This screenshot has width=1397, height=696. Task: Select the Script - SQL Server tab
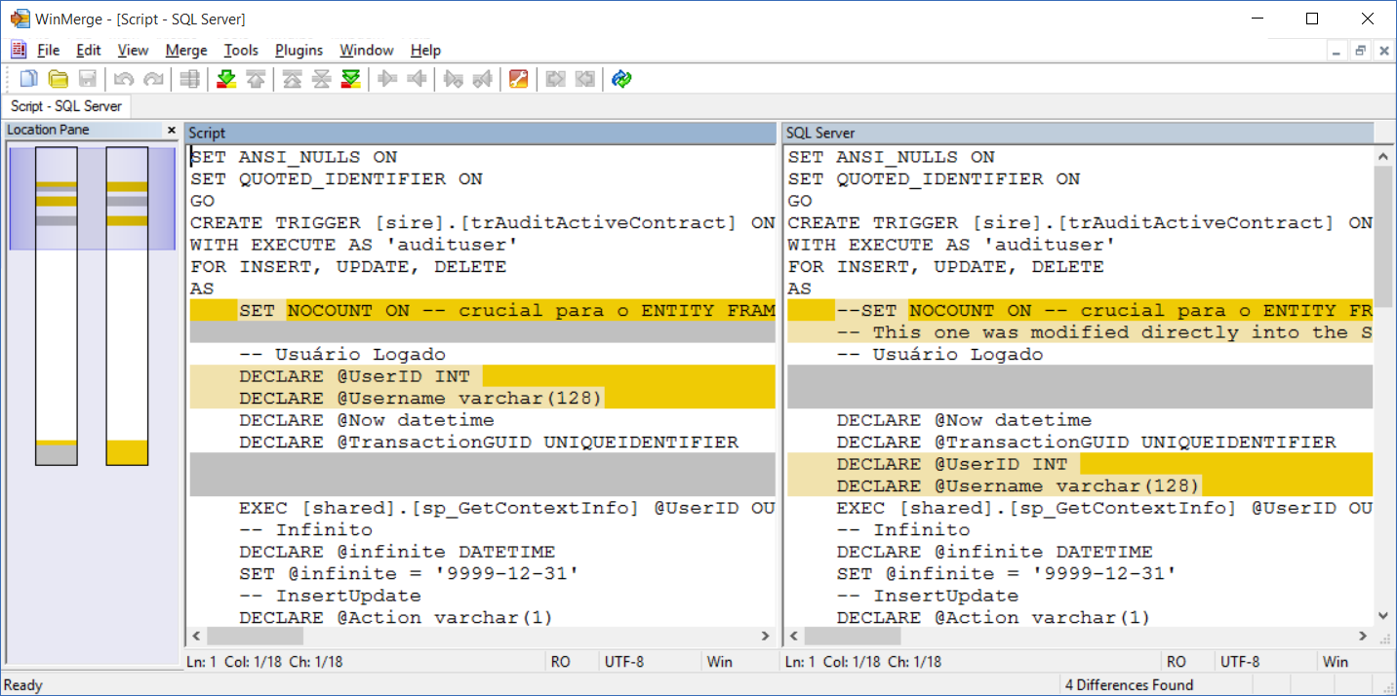click(x=66, y=106)
